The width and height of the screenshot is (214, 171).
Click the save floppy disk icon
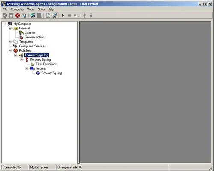(11, 15)
